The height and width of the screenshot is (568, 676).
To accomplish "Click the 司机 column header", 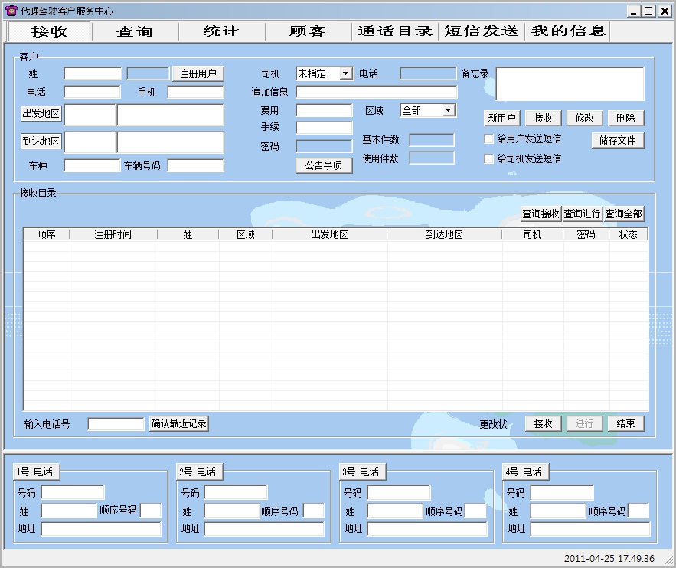I will [532, 234].
